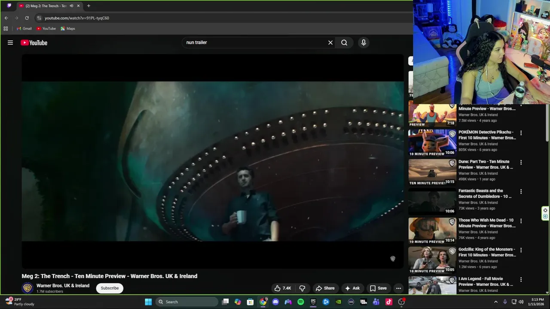The width and height of the screenshot is (550, 309).
Task: Open the I Am Legend preview title
Action: pyautogui.click(x=486, y=282)
